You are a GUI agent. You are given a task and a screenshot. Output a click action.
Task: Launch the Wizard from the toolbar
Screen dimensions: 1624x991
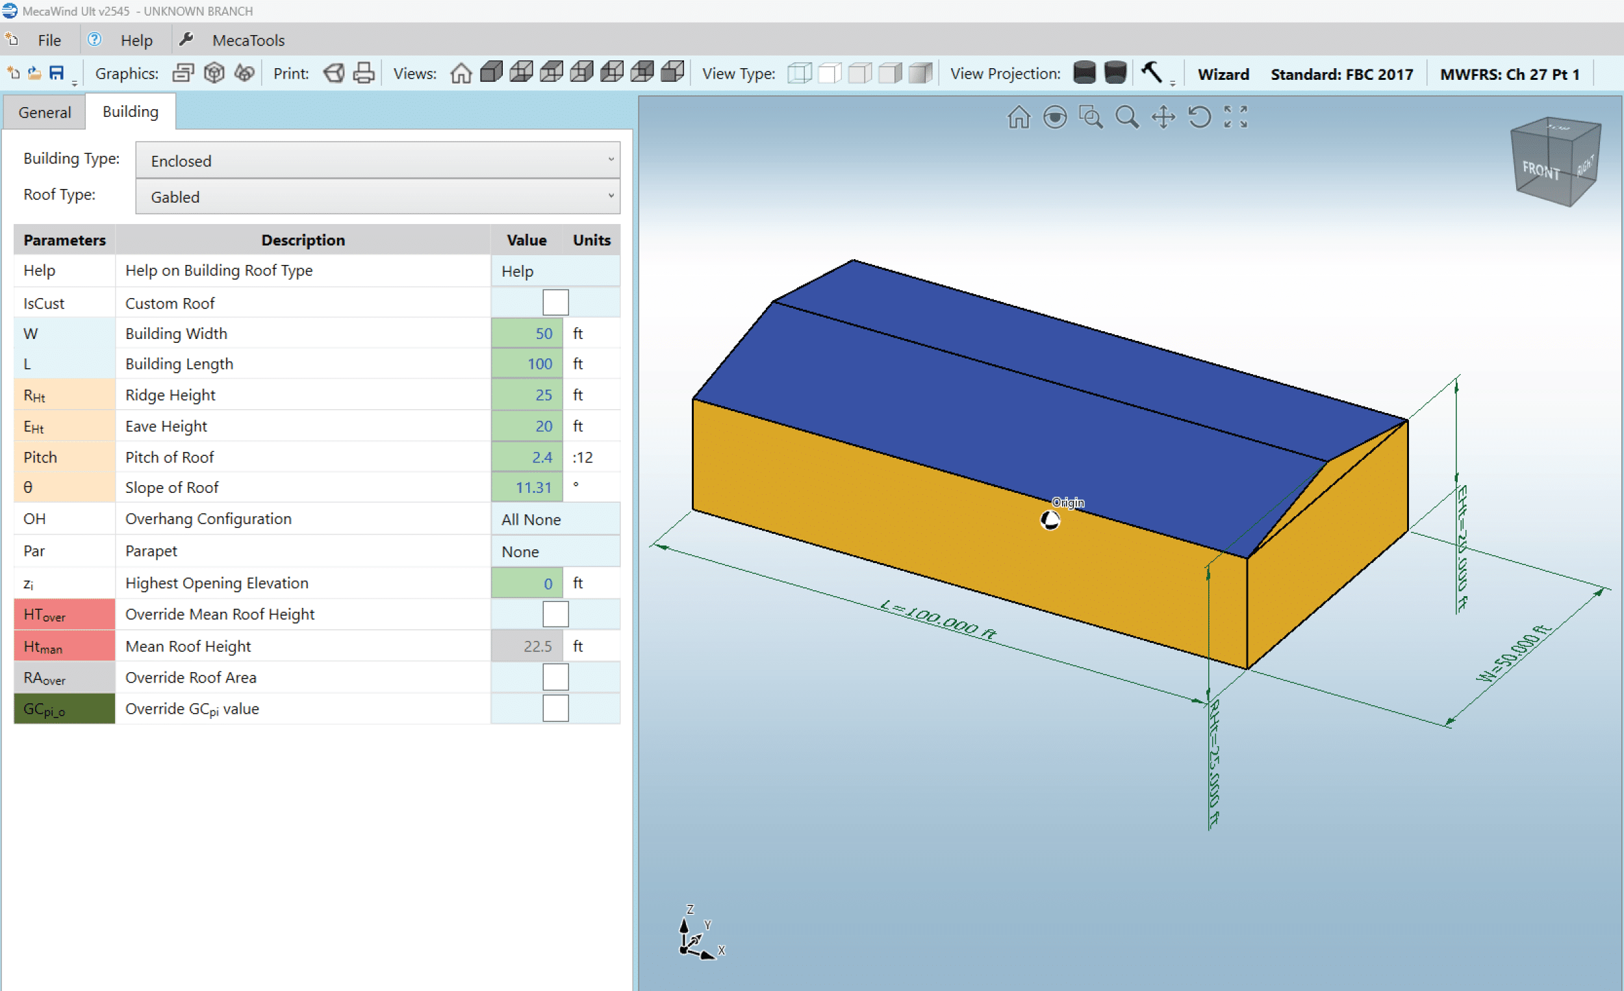tap(1223, 73)
